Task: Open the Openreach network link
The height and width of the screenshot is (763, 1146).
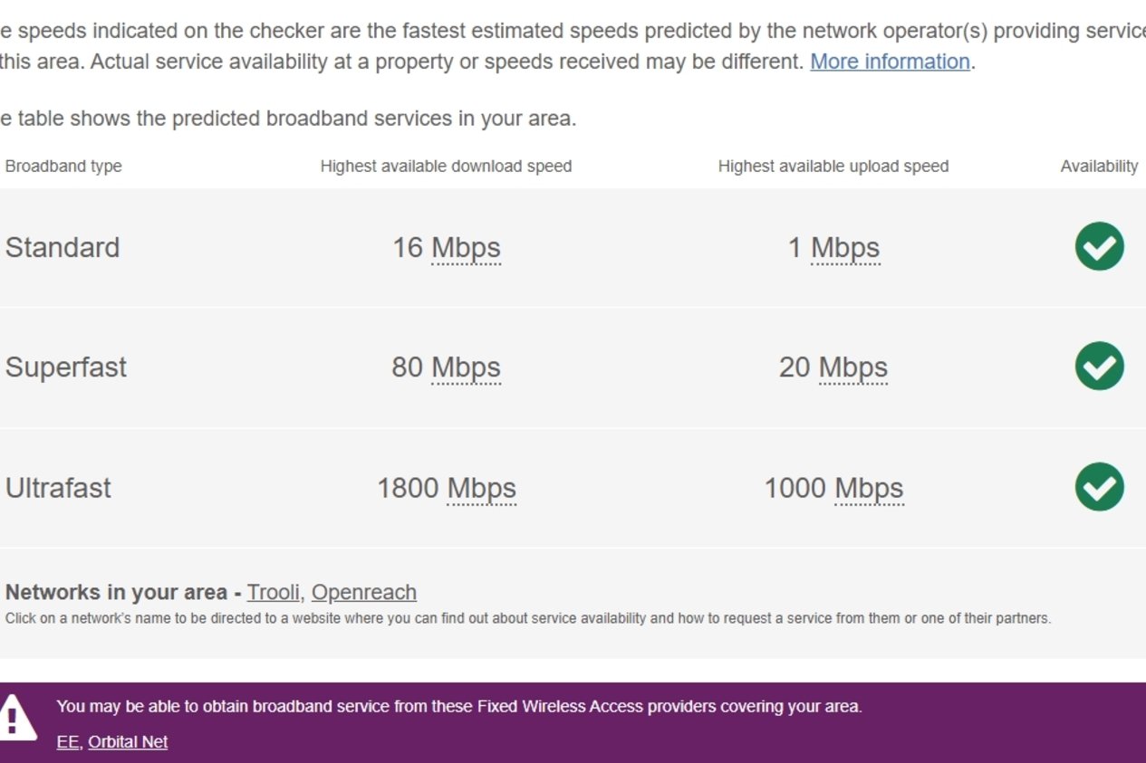Action: [x=364, y=592]
